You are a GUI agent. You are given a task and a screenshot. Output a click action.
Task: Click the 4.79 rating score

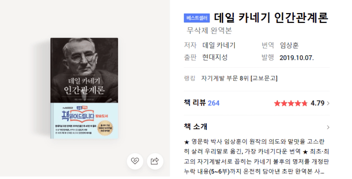point(317,103)
